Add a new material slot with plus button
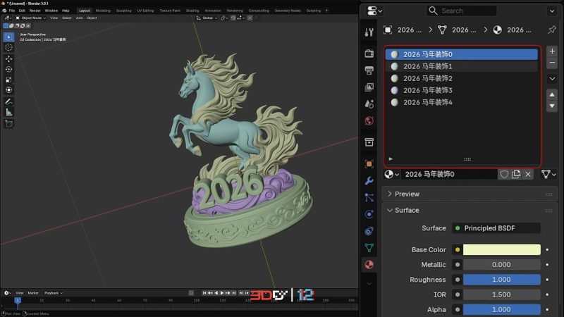This screenshot has height=317, width=564. (552, 51)
